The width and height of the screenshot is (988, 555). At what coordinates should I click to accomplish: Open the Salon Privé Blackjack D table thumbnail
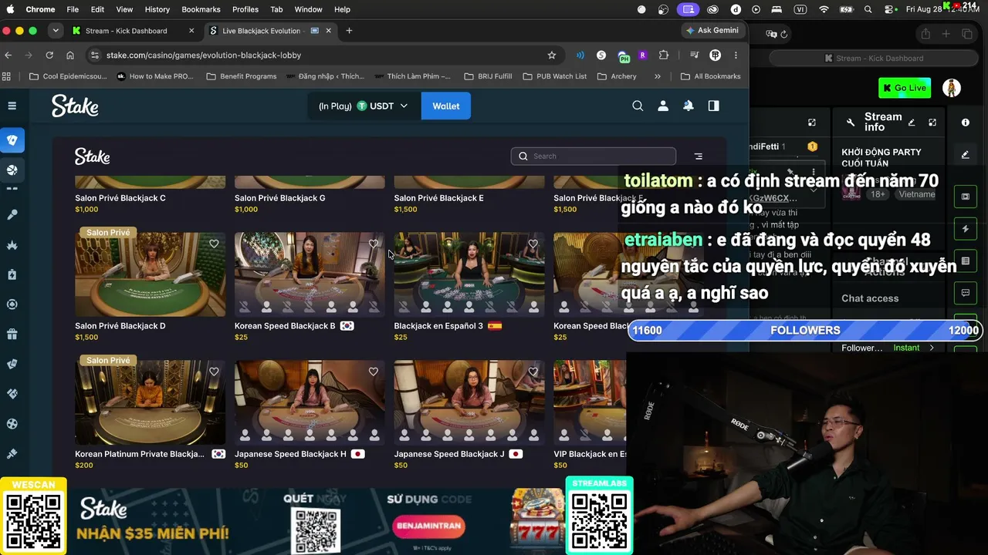click(151, 274)
